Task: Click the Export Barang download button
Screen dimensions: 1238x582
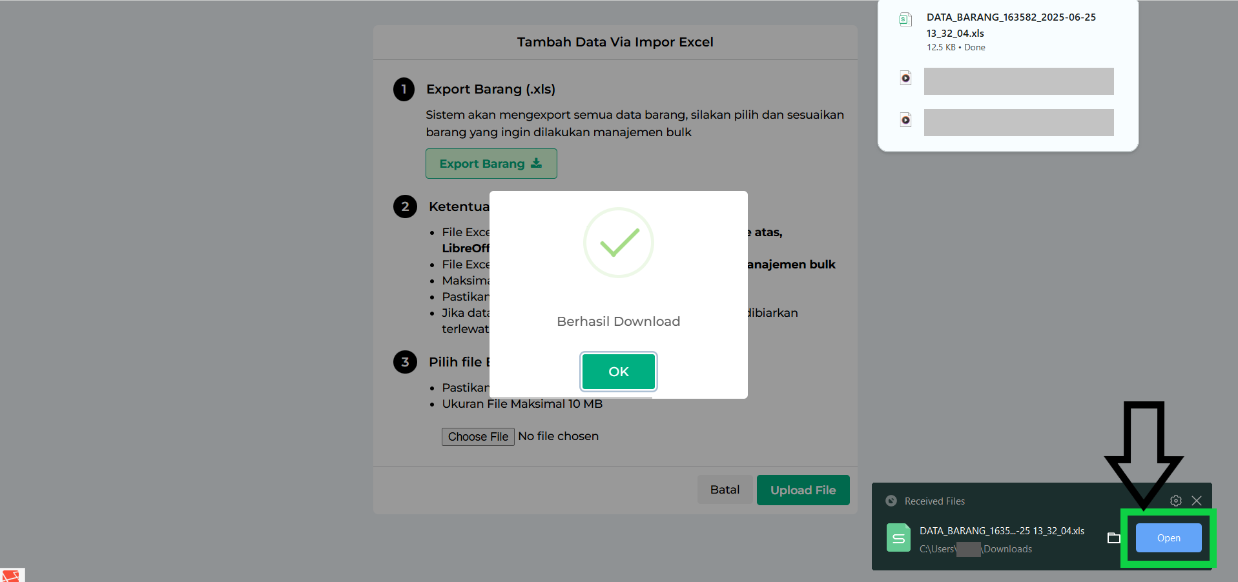Action: pyautogui.click(x=491, y=164)
